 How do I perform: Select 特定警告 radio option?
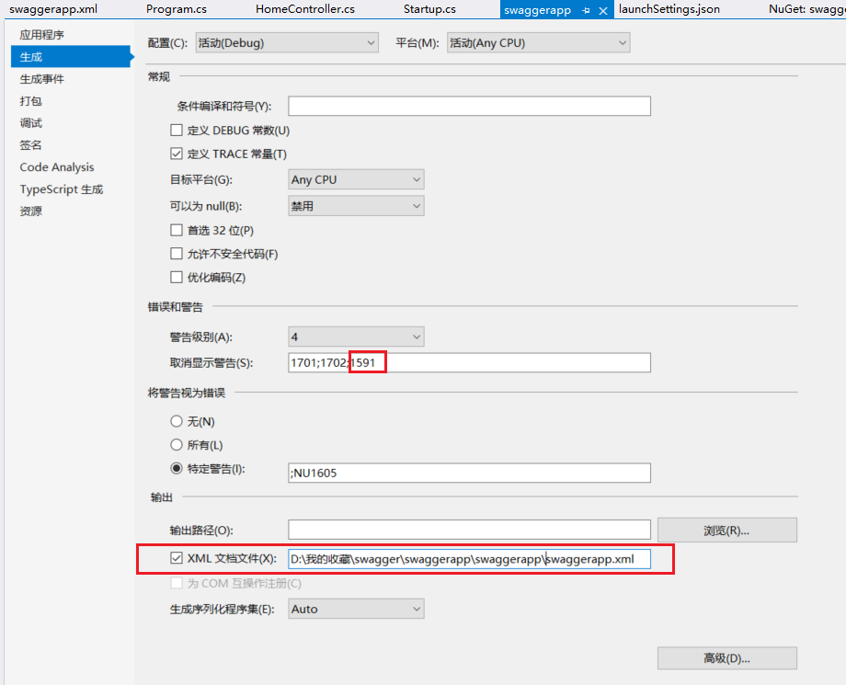point(177,468)
